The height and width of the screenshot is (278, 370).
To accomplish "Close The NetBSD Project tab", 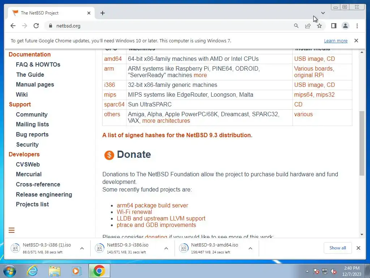I will 89,13.
